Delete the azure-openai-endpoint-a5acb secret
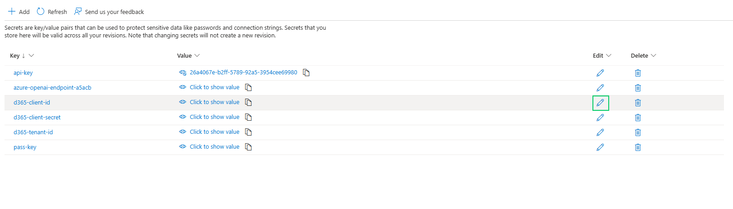733x209 pixels. click(638, 88)
